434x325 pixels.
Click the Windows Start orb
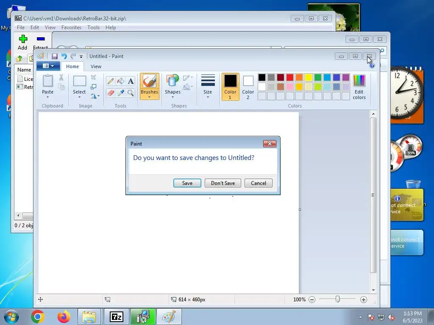click(x=11, y=317)
